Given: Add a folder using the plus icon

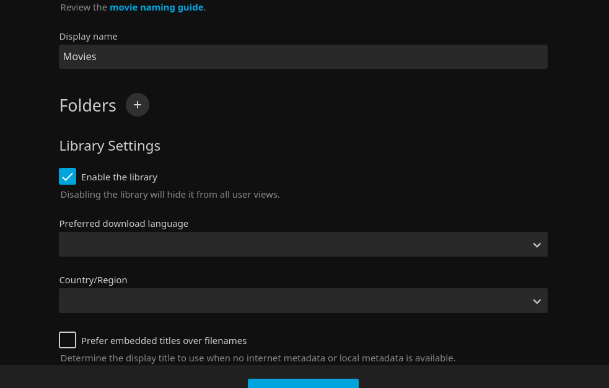Looking at the screenshot, I should point(138,105).
